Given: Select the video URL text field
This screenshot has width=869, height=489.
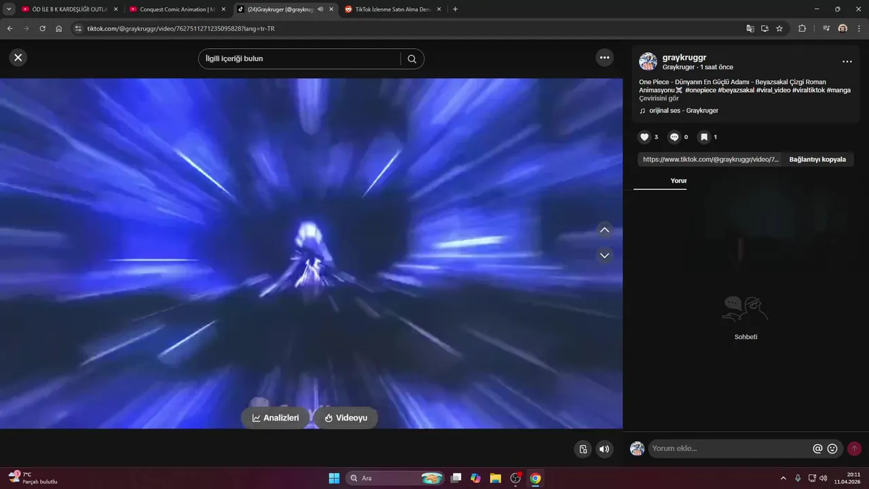Looking at the screenshot, I should pyautogui.click(x=710, y=160).
